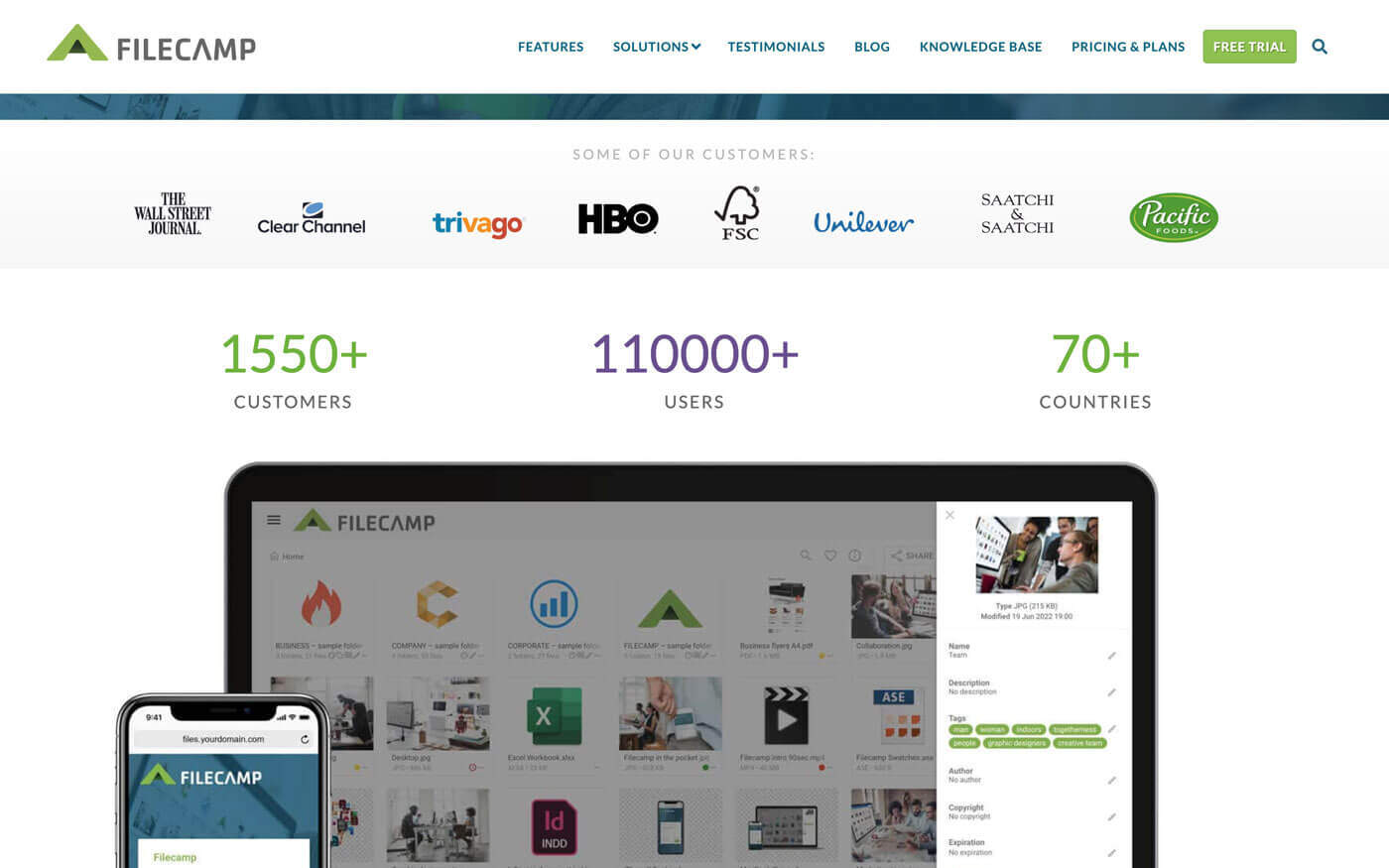
Task: Click the trivago logo
Action: pos(478,224)
